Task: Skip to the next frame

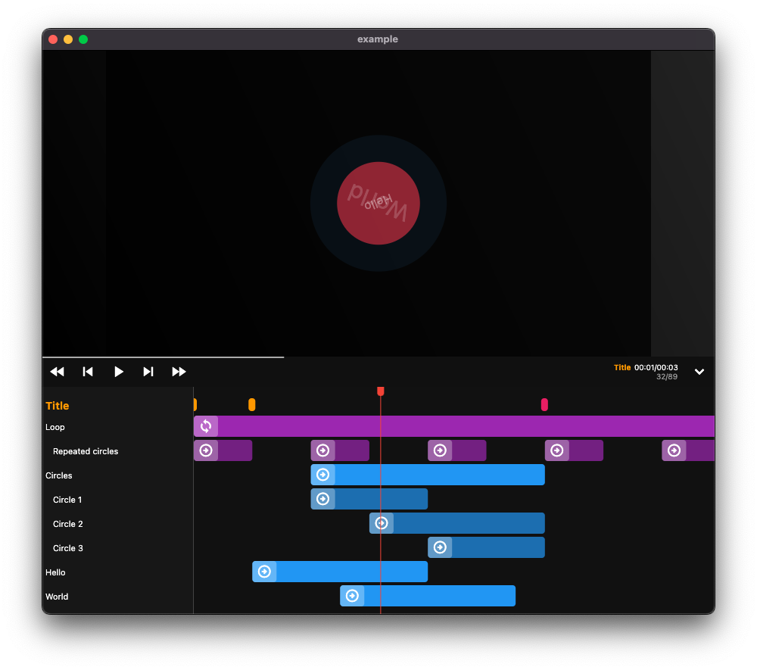Action: point(148,372)
